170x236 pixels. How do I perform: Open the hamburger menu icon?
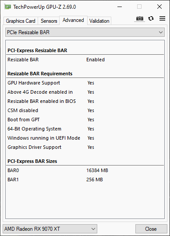point(162,18)
